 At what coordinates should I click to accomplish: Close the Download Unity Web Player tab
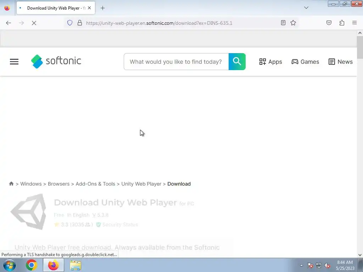coord(89,8)
